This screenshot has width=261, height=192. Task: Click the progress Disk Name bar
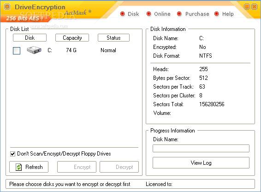pyautogui.click(x=201, y=148)
